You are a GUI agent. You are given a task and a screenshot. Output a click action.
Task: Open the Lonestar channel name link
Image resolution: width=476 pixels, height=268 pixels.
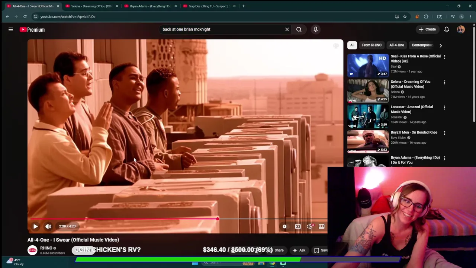click(396, 117)
